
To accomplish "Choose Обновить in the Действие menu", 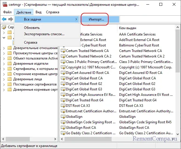I will (32, 28).
